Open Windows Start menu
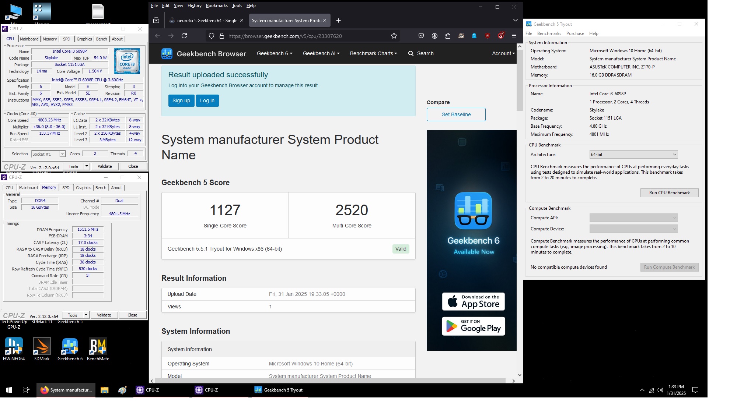This screenshot has width=737, height=414. pyautogui.click(x=9, y=390)
